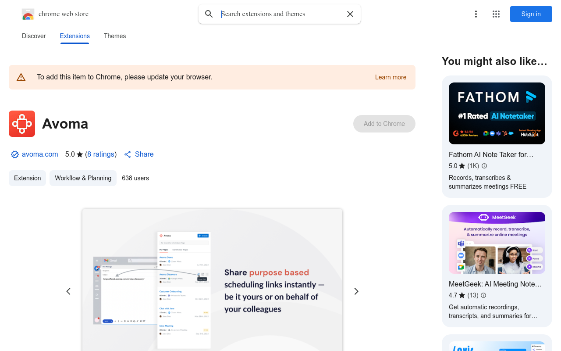Click the Sign in button
Image resolution: width=561 pixels, height=351 pixels.
pyautogui.click(x=531, y=14)
